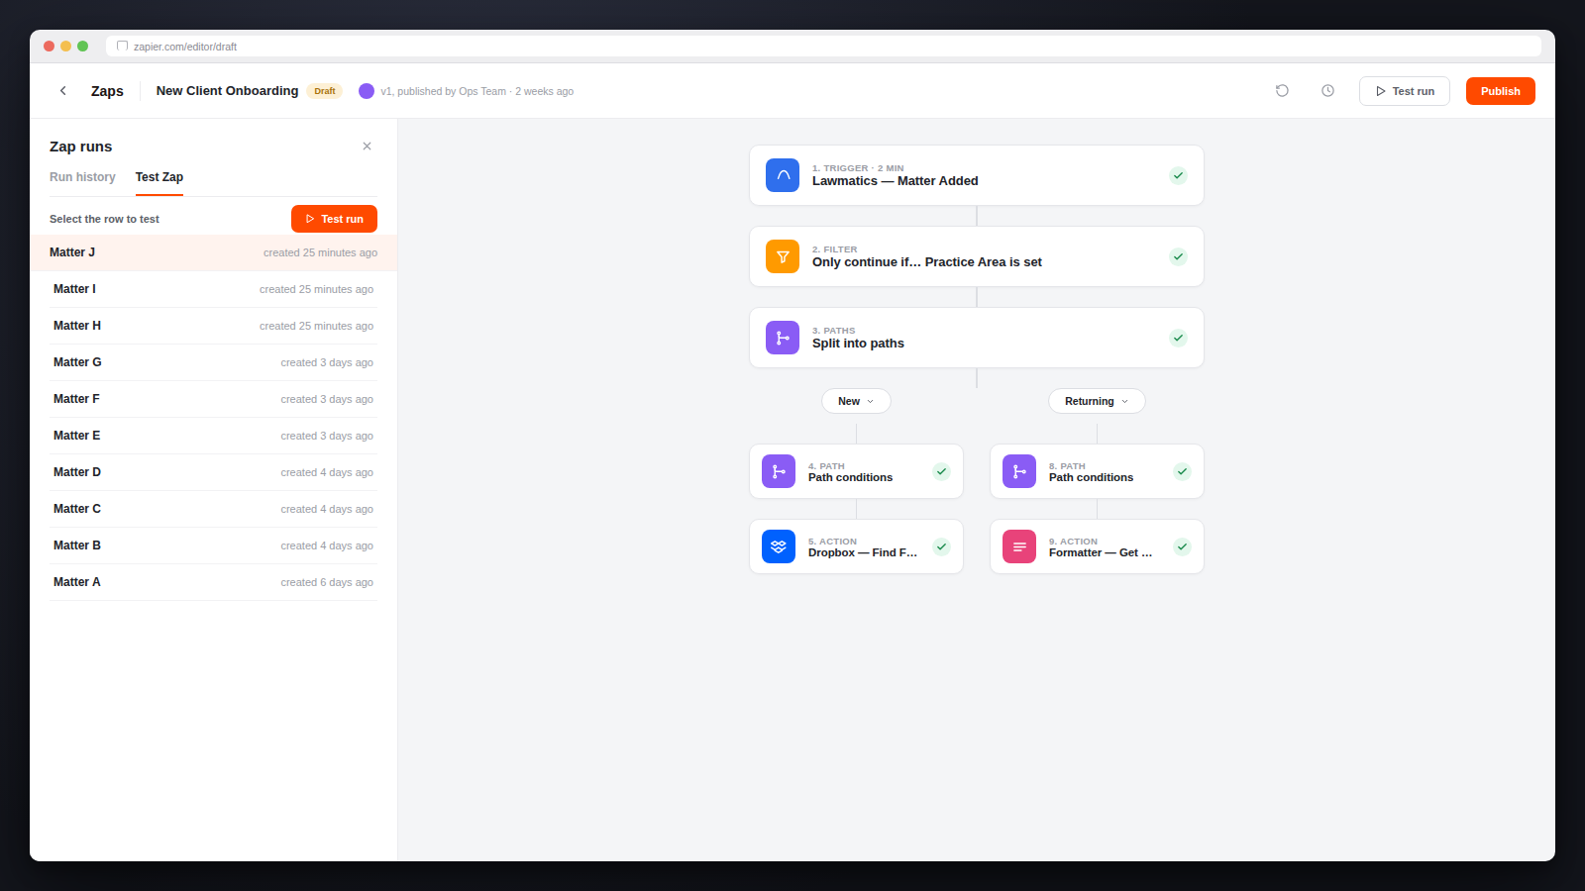Click the green check on Filter step
Image resolution: width=1585 pixels, height=891 pixels.
pyautogui.click(x=1178, y=256)
